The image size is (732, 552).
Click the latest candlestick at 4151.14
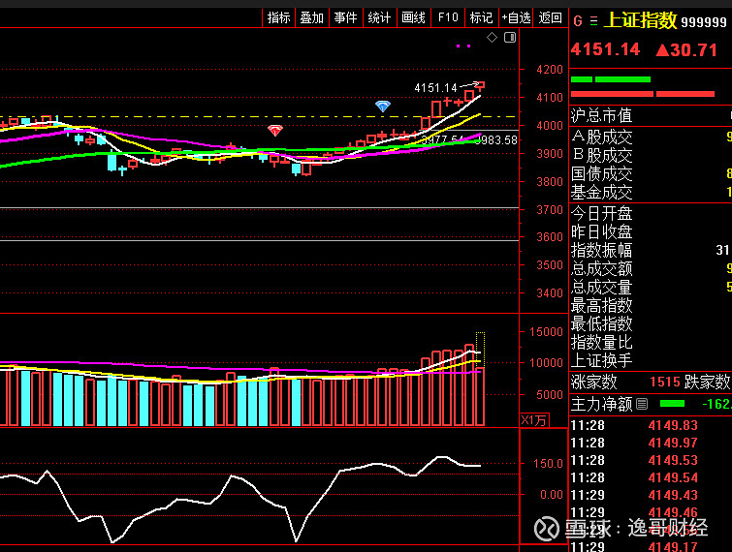[480, 86]
